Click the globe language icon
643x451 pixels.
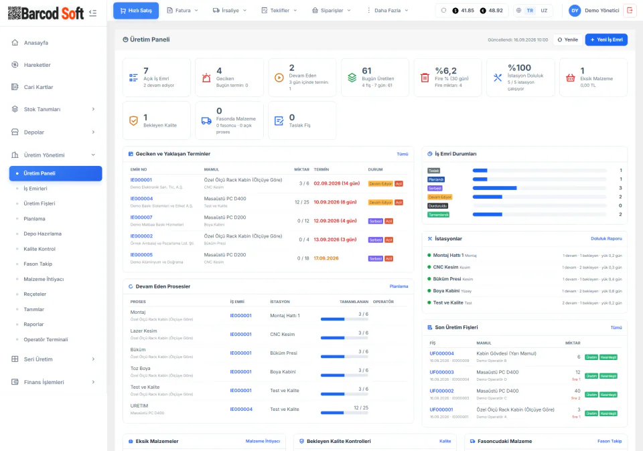point(518,11)
